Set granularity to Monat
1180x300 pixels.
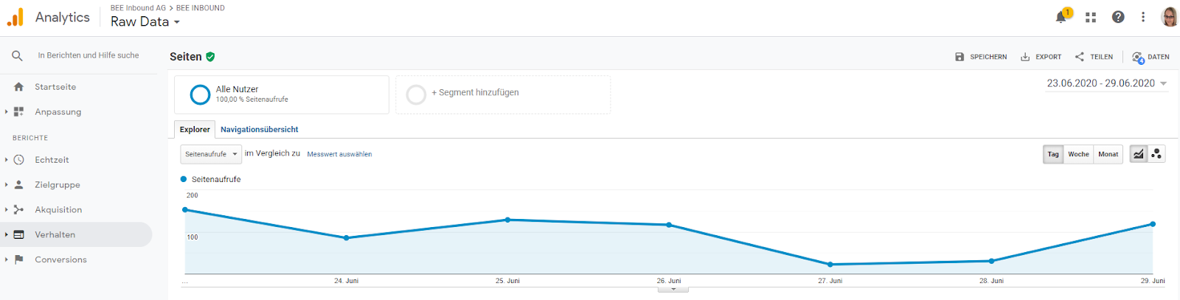(x=1108, y=154)
